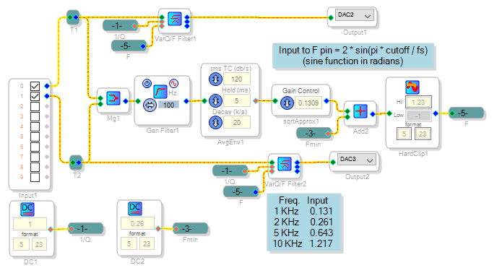Click the Gain Control value 0.1309
Screen dimensions: 497x273
(x=308, y=103)
